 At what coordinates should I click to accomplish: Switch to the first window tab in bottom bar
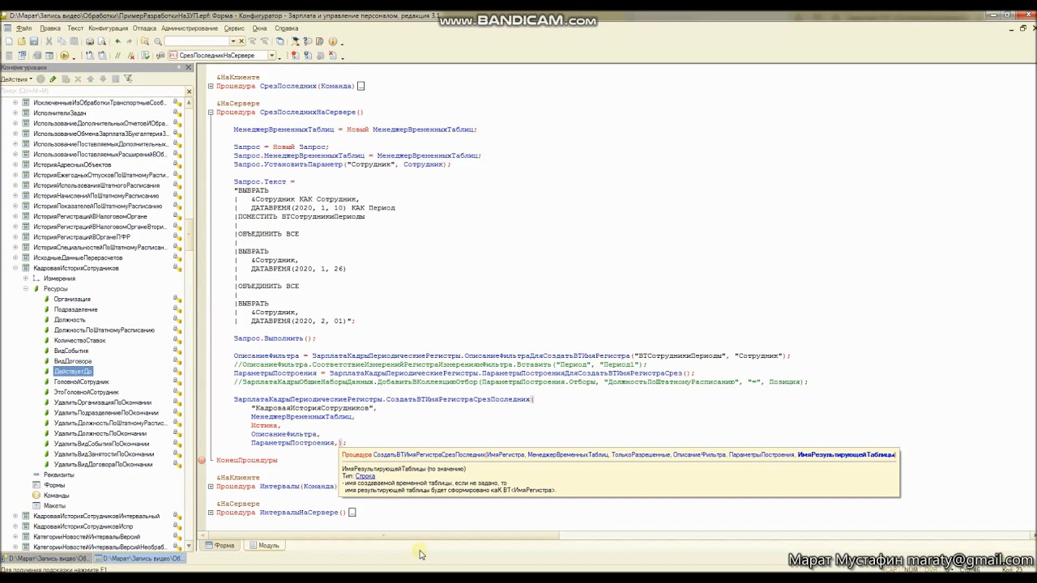(46, 559)
